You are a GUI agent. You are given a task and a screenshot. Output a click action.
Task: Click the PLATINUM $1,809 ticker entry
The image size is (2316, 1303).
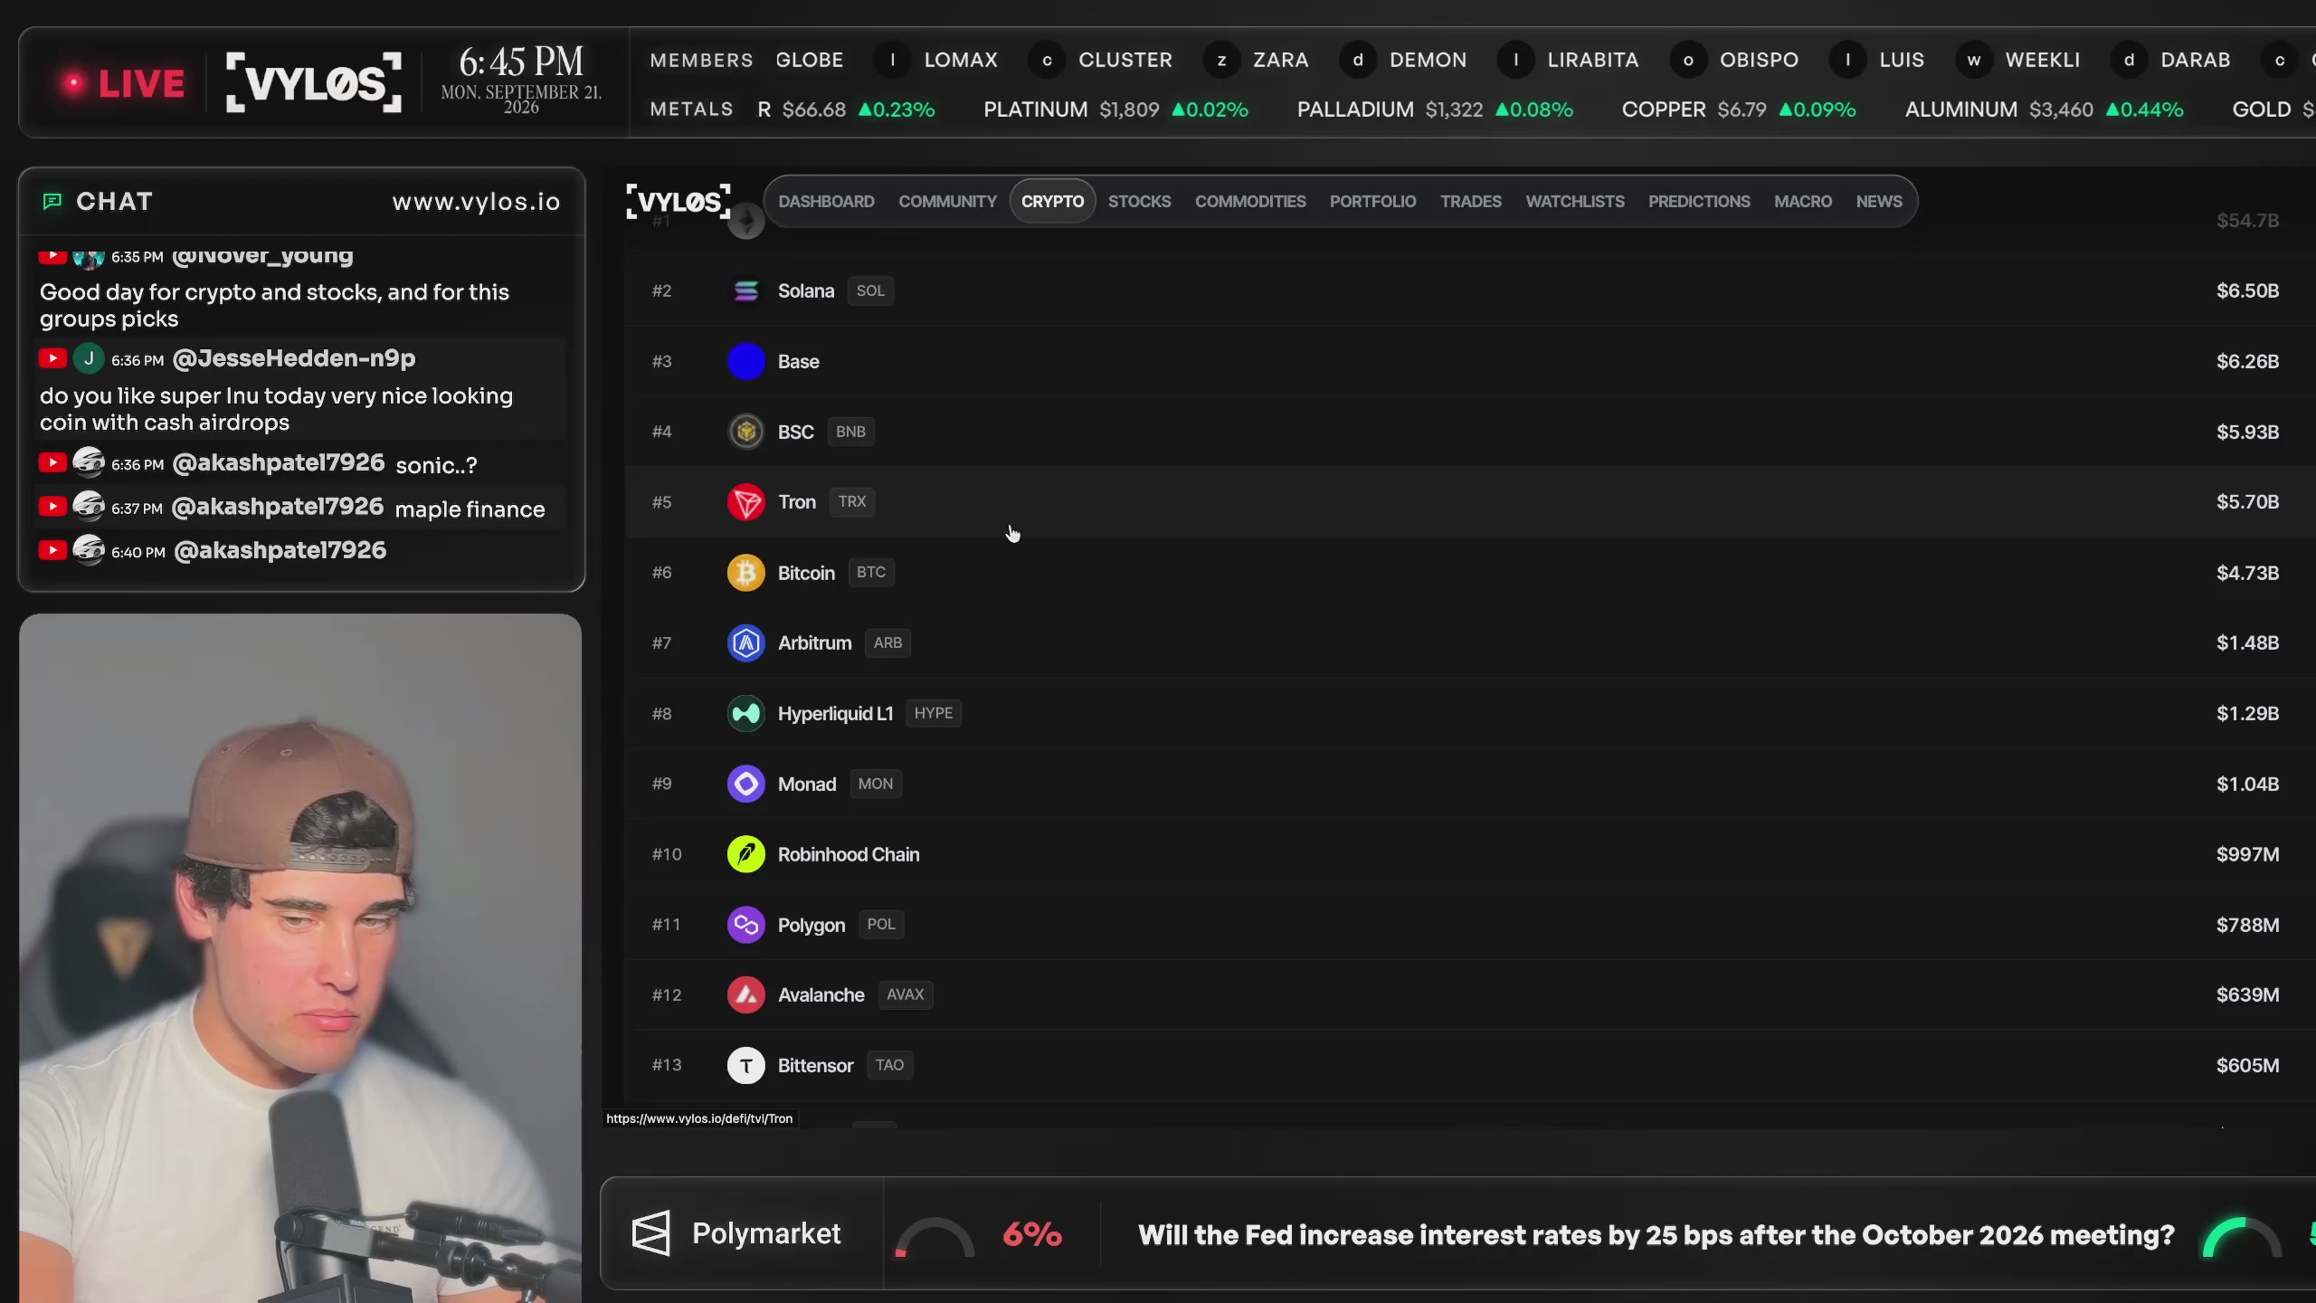point(1115,109)
